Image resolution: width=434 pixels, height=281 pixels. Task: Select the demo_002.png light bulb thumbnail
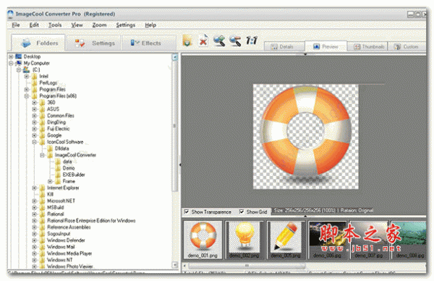coord(244,240)
